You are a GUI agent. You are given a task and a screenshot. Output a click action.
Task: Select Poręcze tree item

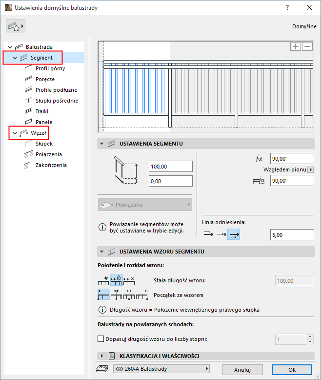click(45, 79)
